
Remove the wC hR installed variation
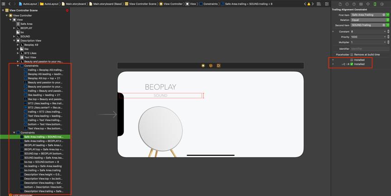[333, 64]
